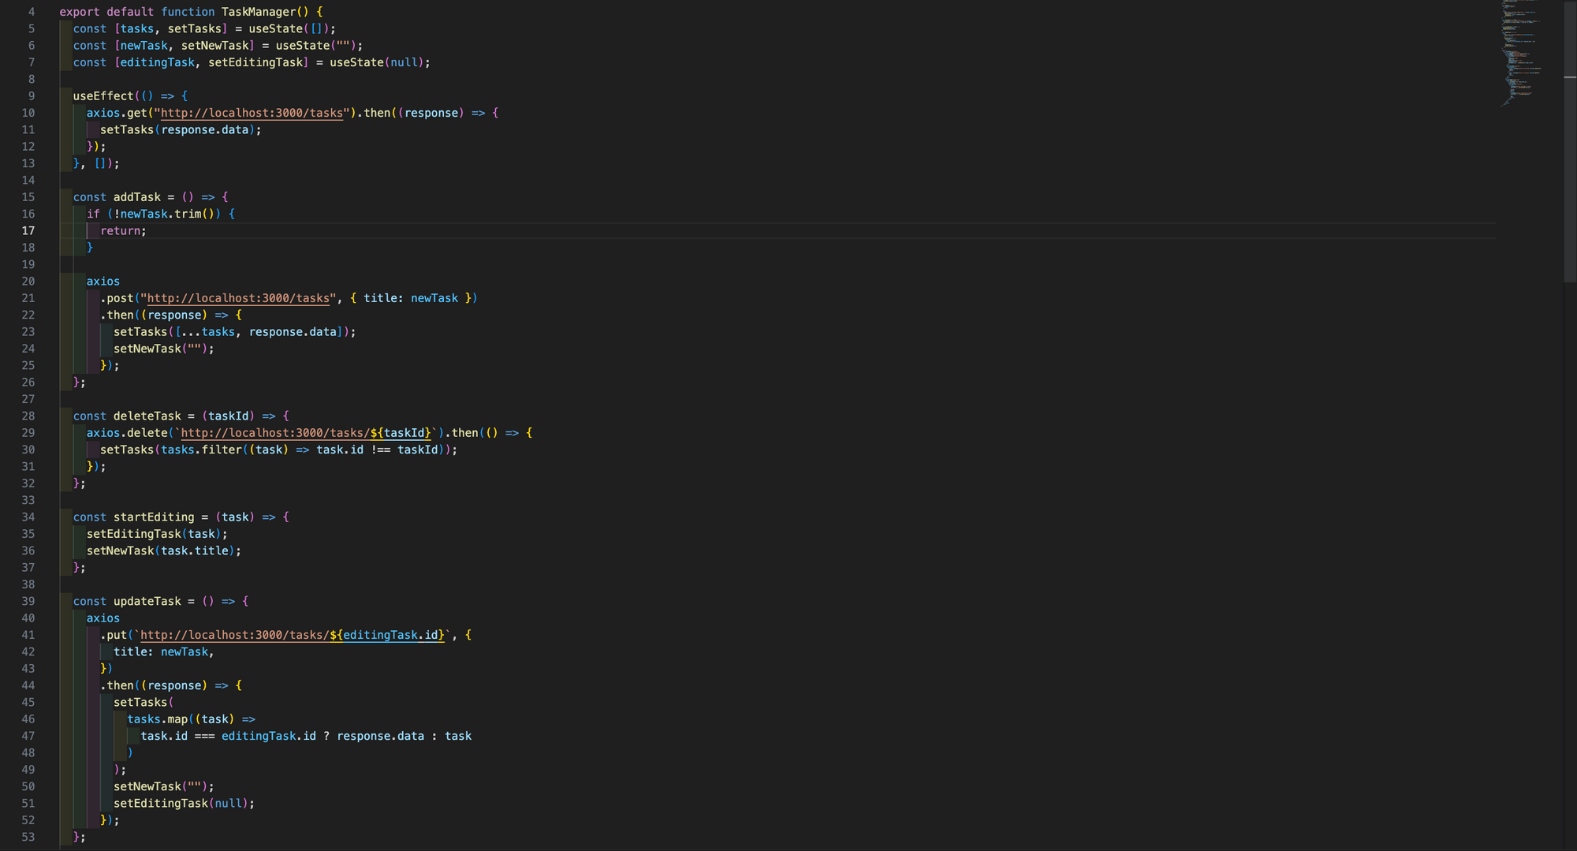Click the URL in the .put call
Viewport: 1577px width, 851px height.
(x=292, y=635)
